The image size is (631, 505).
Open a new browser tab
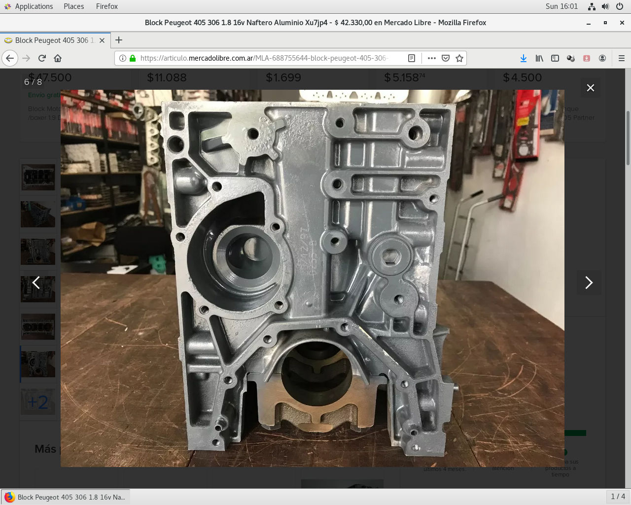[119, 40]
